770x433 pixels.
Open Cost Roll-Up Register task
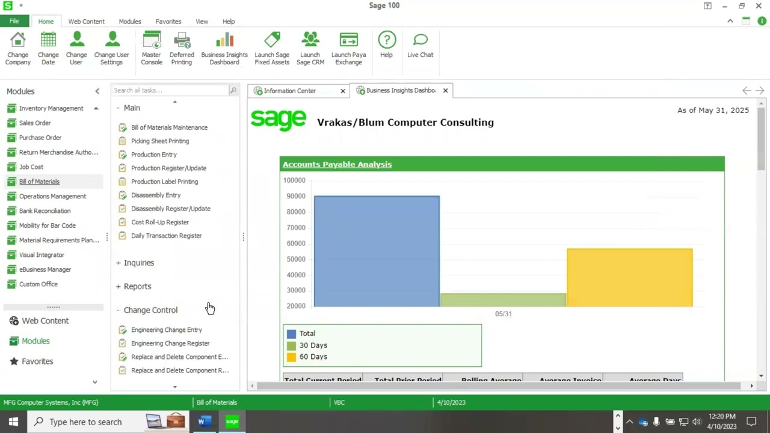160,222
